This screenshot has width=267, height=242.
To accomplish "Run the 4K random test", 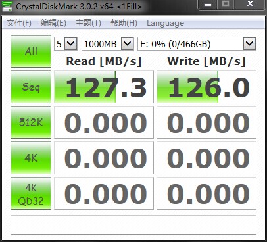I will coord(31,158).
